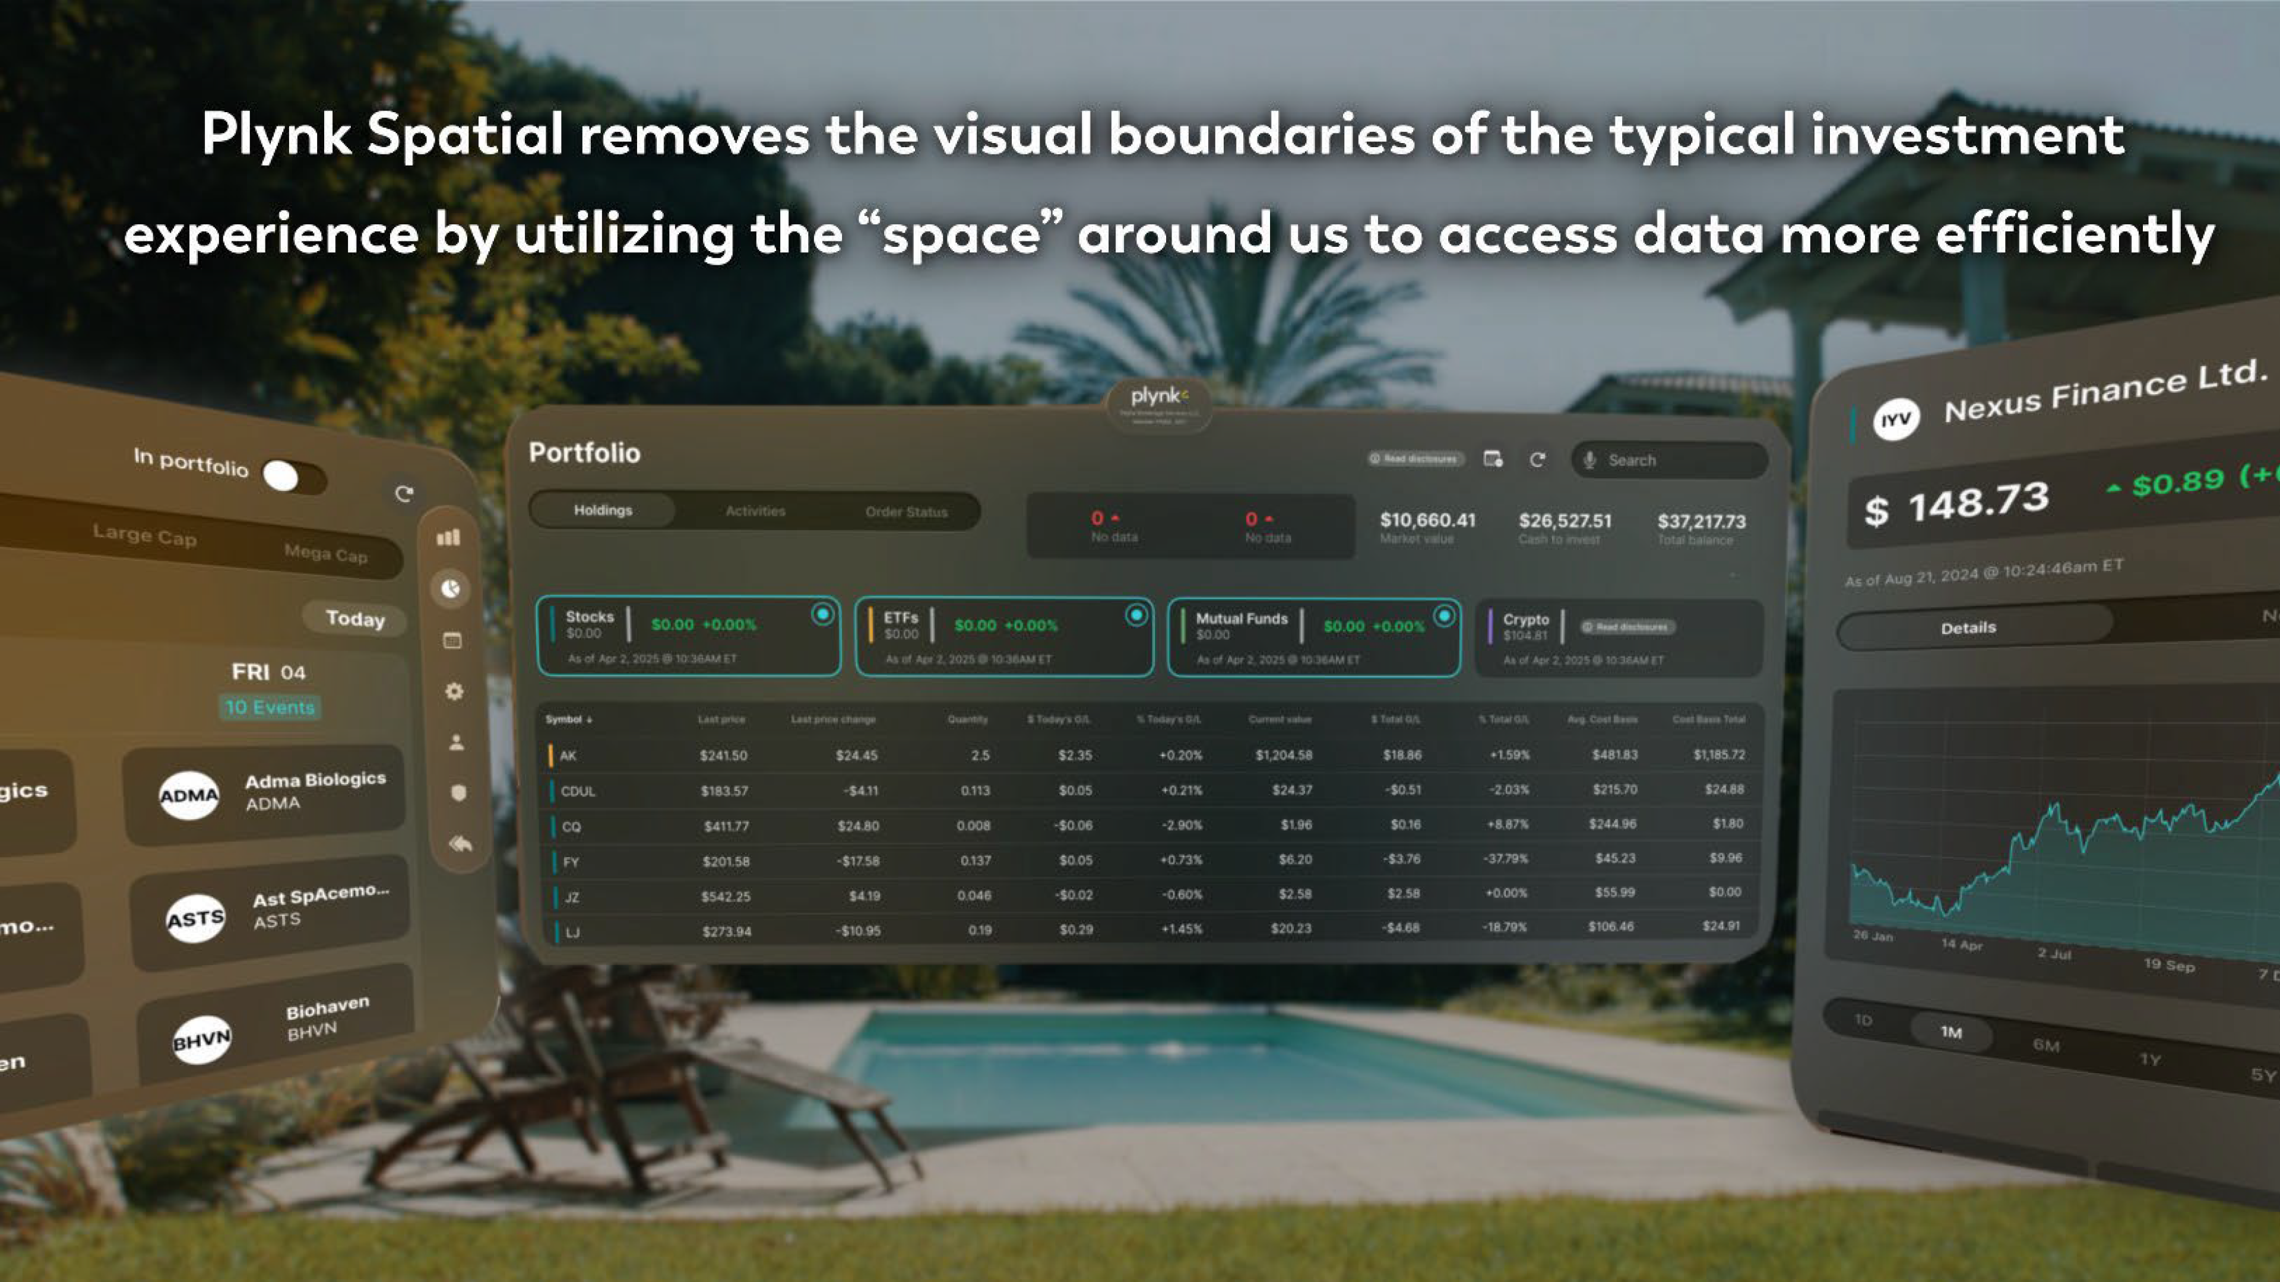Click the $ 148.73 price value
The image size is (2280, 1282).
[x=1956, y=505]
